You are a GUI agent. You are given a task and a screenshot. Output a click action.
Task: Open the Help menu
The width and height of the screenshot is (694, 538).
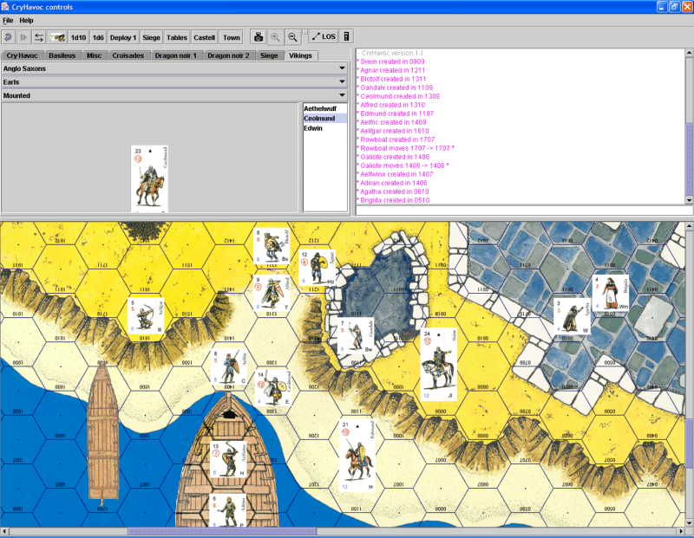point(26,20)
